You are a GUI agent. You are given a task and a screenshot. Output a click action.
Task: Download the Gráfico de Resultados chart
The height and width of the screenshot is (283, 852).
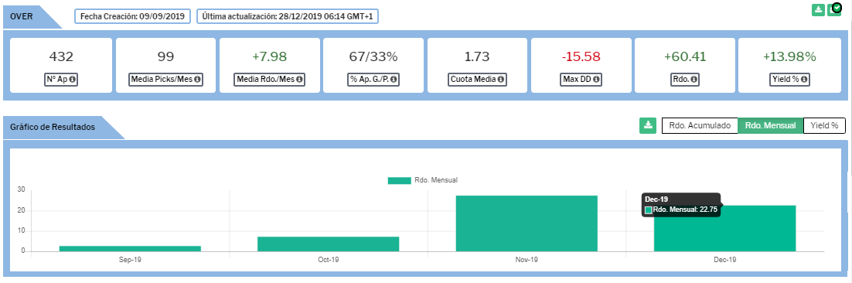point(648,125)
